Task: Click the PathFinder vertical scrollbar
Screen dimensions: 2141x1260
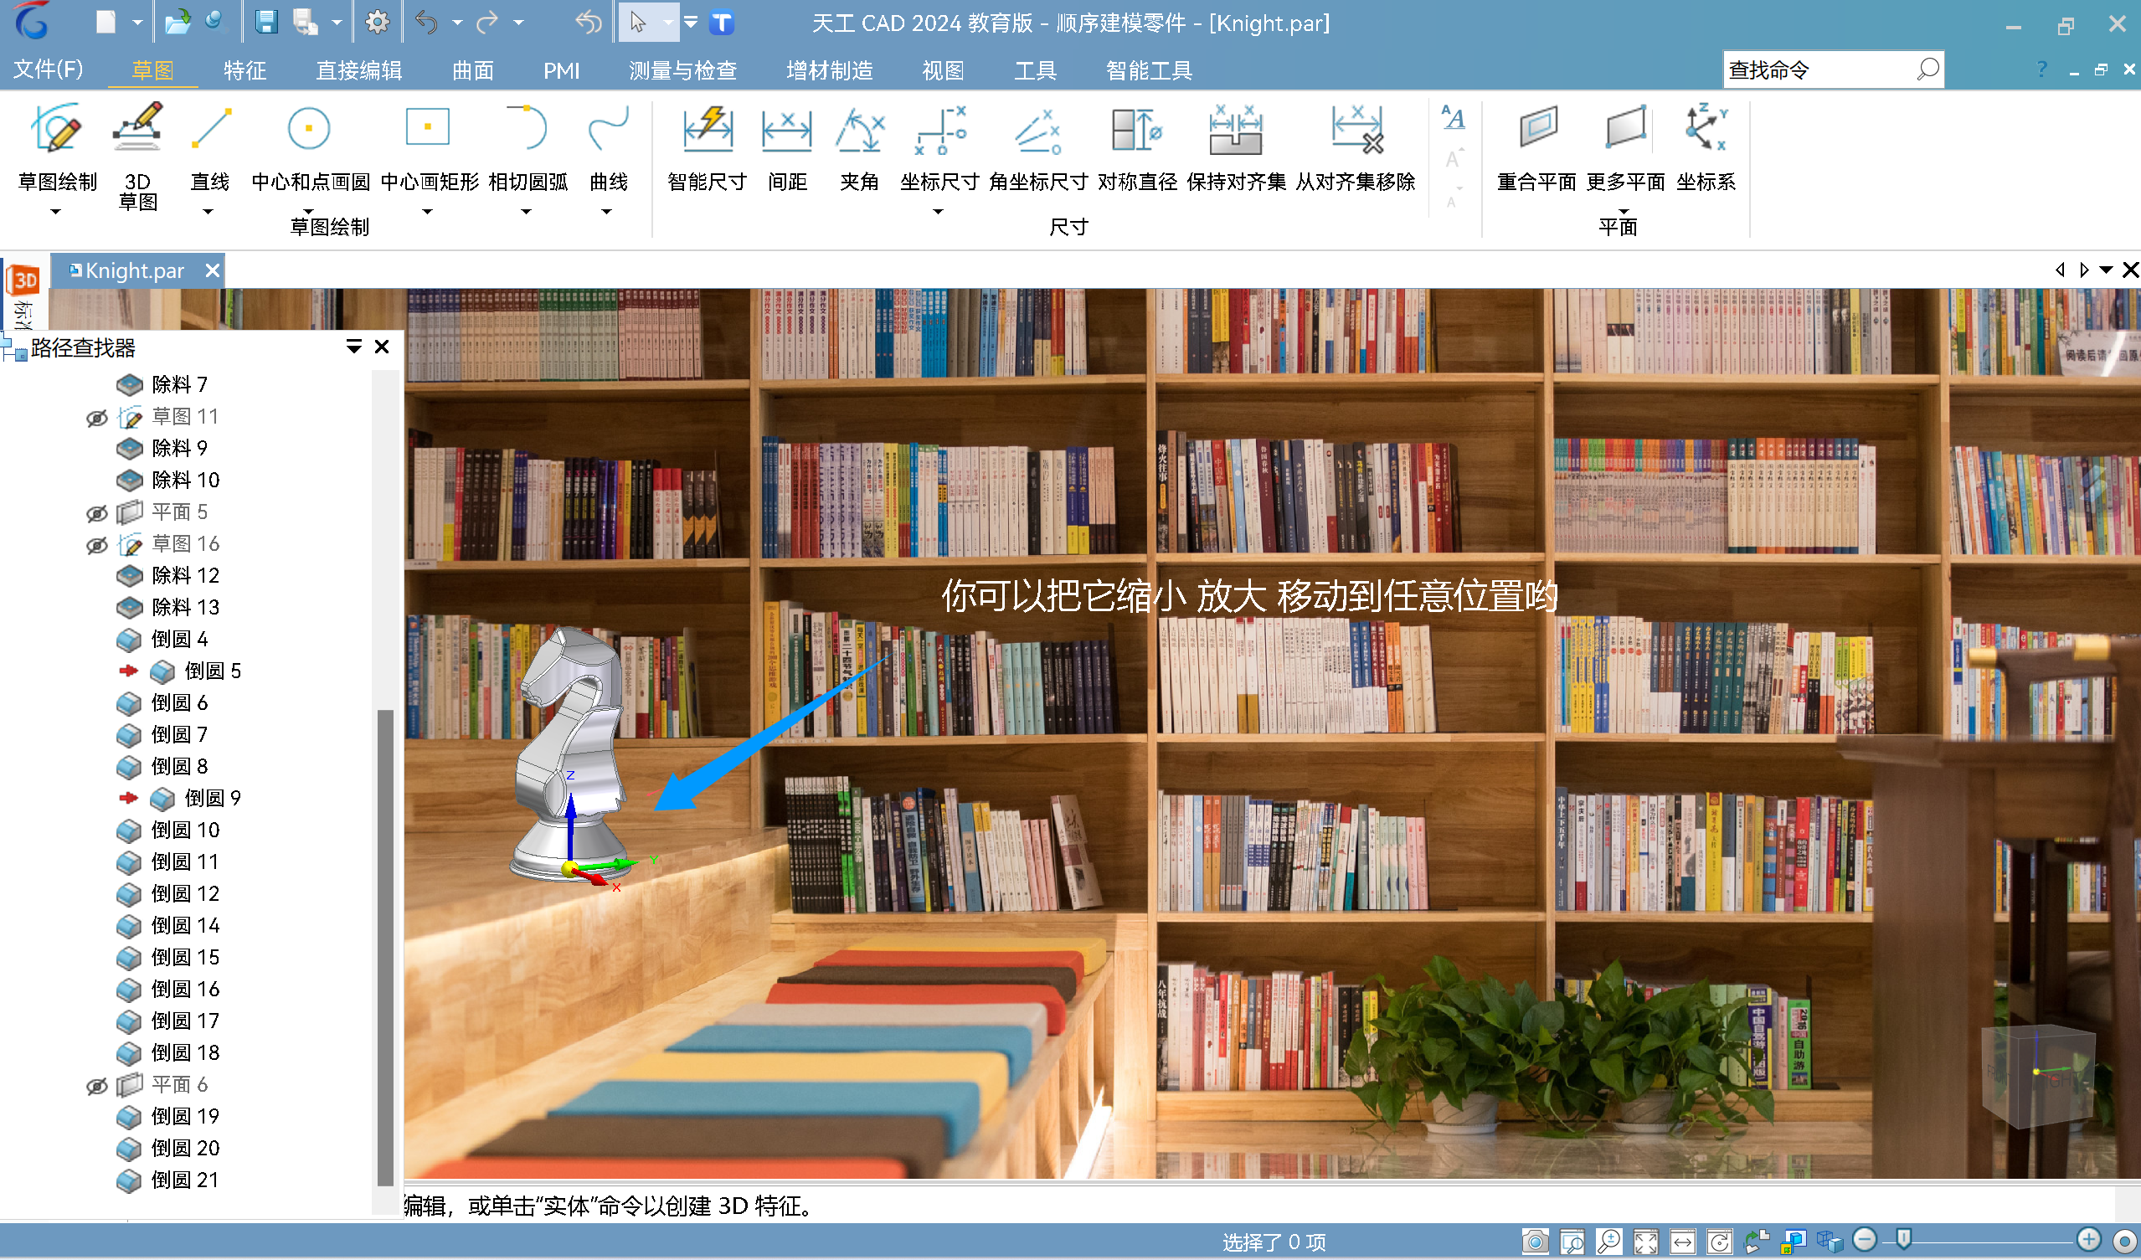Action: (x=386, y=948)
